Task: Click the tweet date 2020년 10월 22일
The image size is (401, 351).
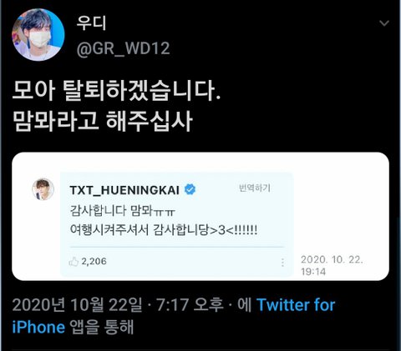Action: 77,305
